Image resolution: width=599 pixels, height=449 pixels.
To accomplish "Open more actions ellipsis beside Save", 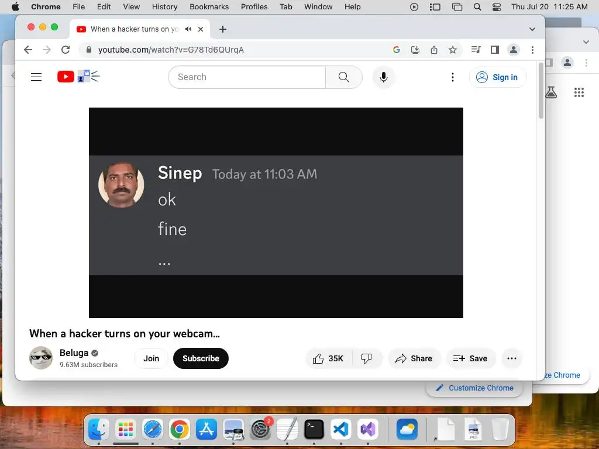I will [x=511, y=358].
